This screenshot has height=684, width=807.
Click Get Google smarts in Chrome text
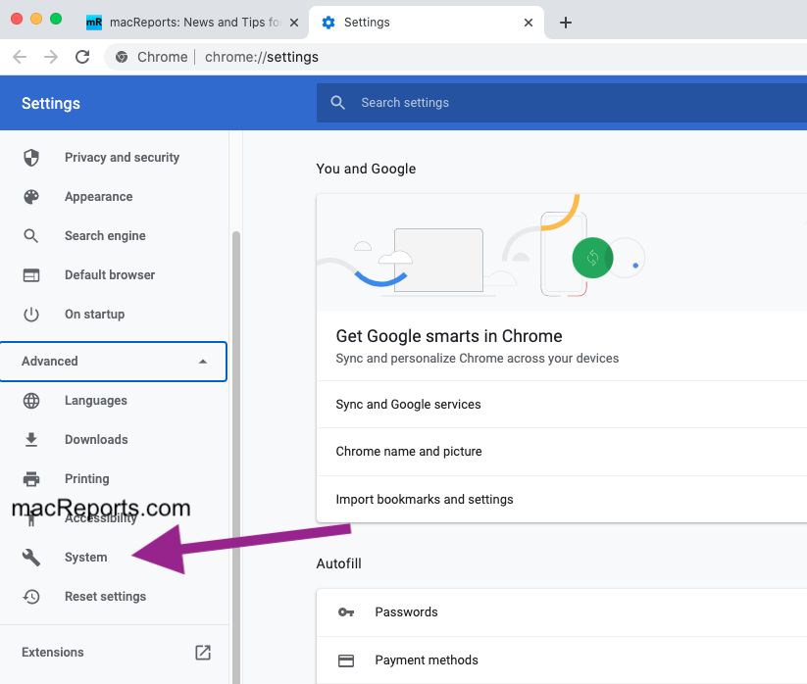[449, 336]
